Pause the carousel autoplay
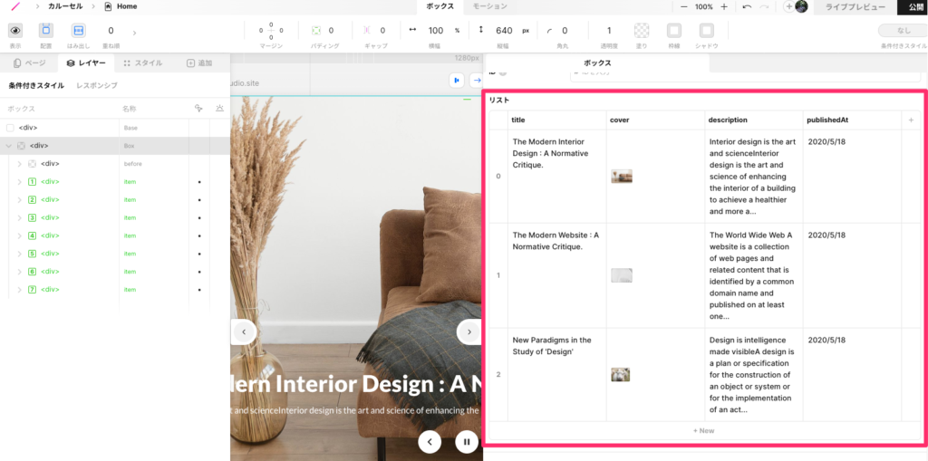The width and height of the screenshot is (928, 461). [467, 441]
